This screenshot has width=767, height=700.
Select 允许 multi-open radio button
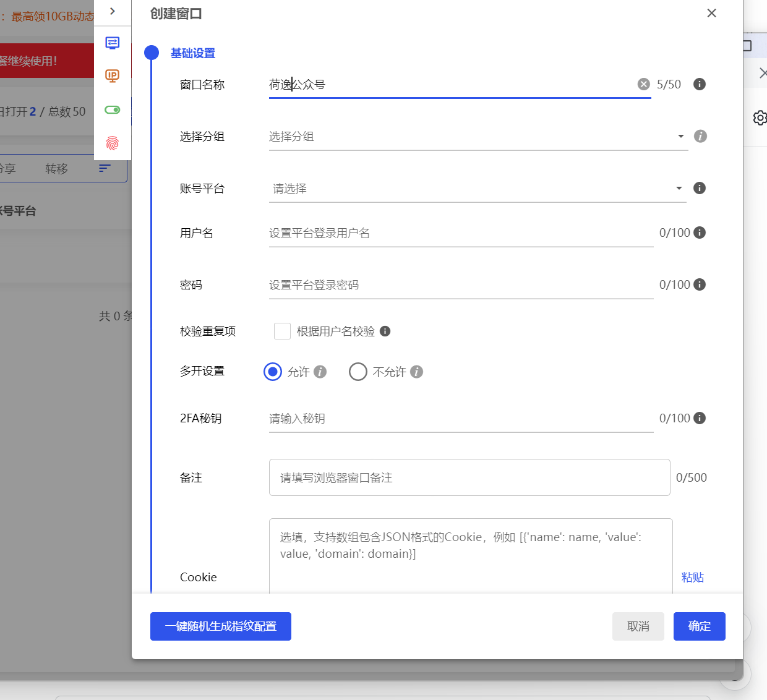point(273,372)
